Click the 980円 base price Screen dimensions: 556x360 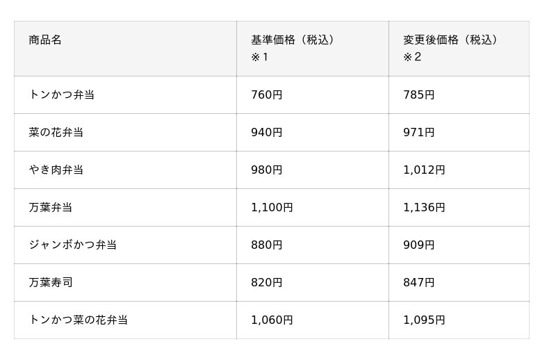coord(267,170)
